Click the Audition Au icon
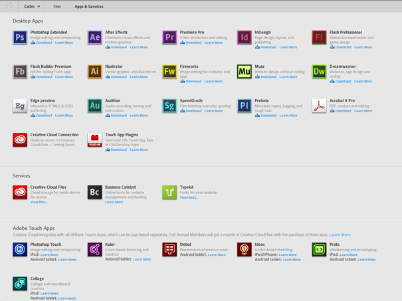Viewport: 402px width, 301px height. click(95, 106)
